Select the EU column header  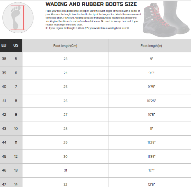pos(5,45)
